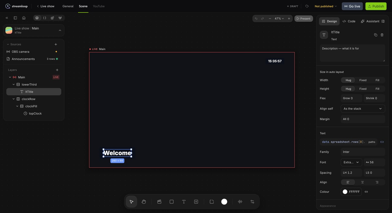The width and height of the screenshot is (392, 213).
Task: Link the Colour value with chain icon
Action: pos(366,192)
